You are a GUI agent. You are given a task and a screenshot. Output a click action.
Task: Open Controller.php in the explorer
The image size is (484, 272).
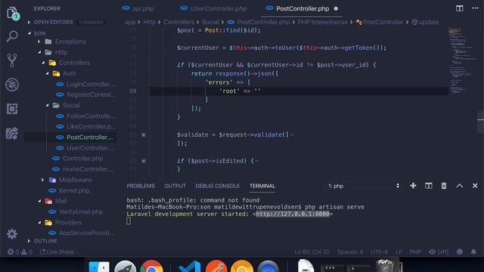pos(77,158)
